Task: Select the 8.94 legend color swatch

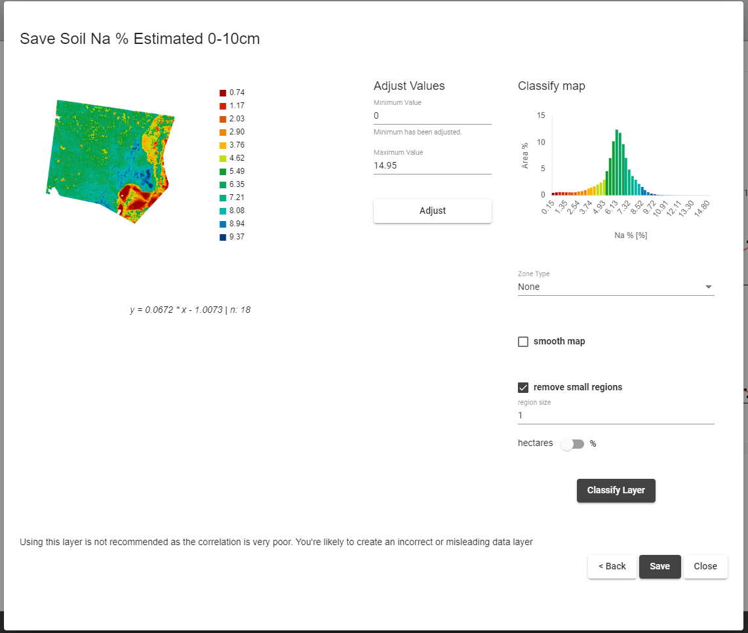Action: click(x=223, y=224)
